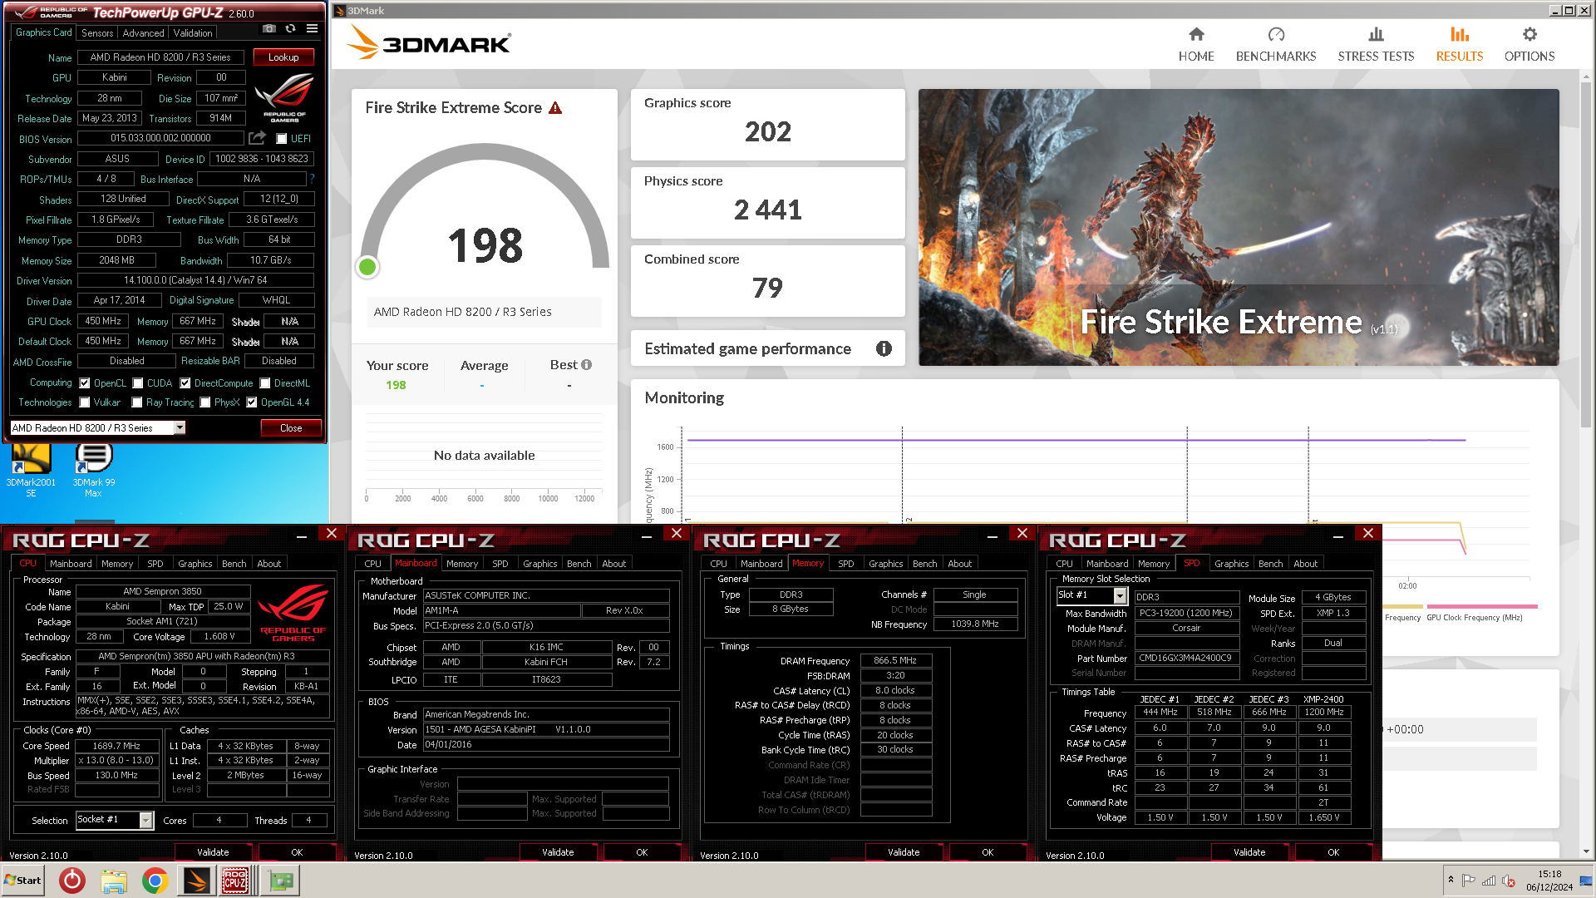This screenshot has width=1596, height=898.
Task: Click the 3DMark vertical scrollbar down arrow
Action: tap(1587, 852)
